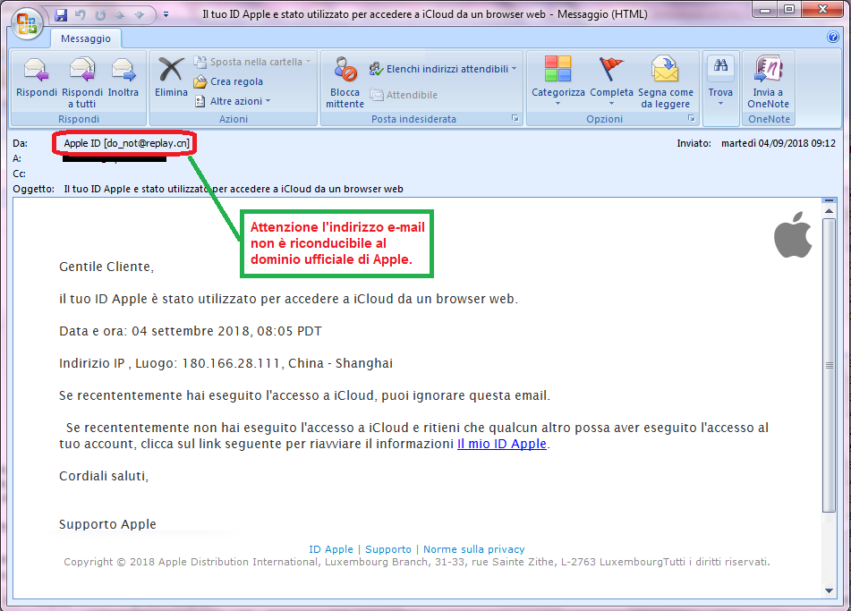Click the scrollbar up arrow
Screen dimensions: 851x611
[829, 211]
